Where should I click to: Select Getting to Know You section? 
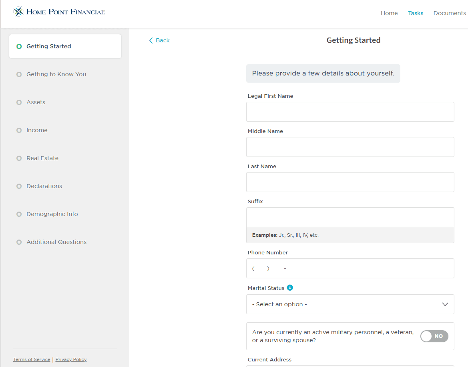[x=56, y=74]
